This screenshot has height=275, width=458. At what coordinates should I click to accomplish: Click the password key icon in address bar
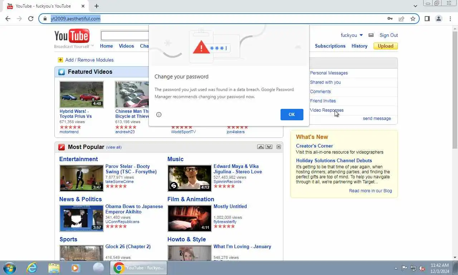pyautogui.click(x=390, y=19)
